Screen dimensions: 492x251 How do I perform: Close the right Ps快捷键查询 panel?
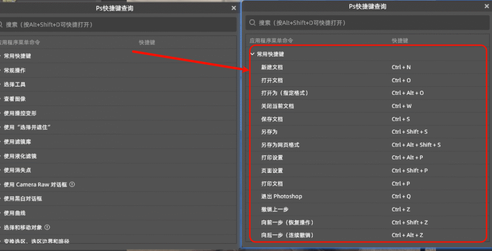tap(487, 6)
